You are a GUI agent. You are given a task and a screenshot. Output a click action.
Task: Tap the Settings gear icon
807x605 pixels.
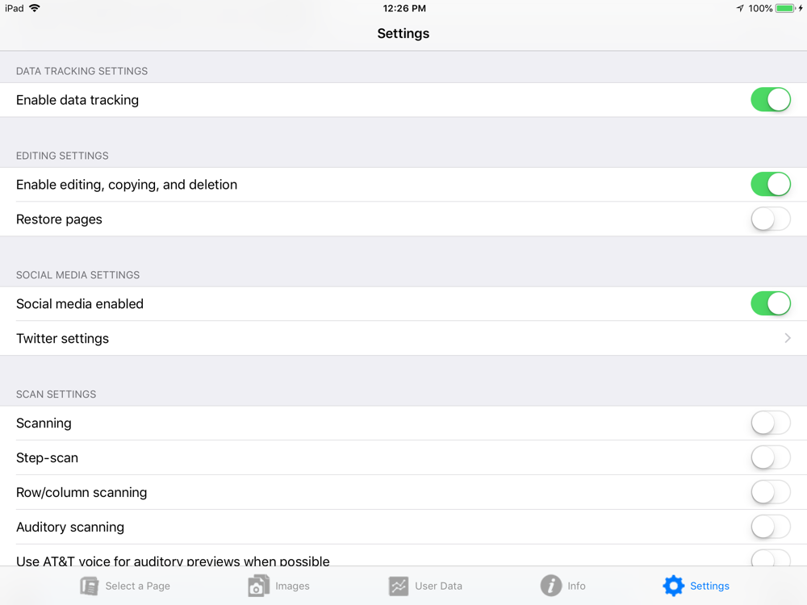tap(673, 586)
